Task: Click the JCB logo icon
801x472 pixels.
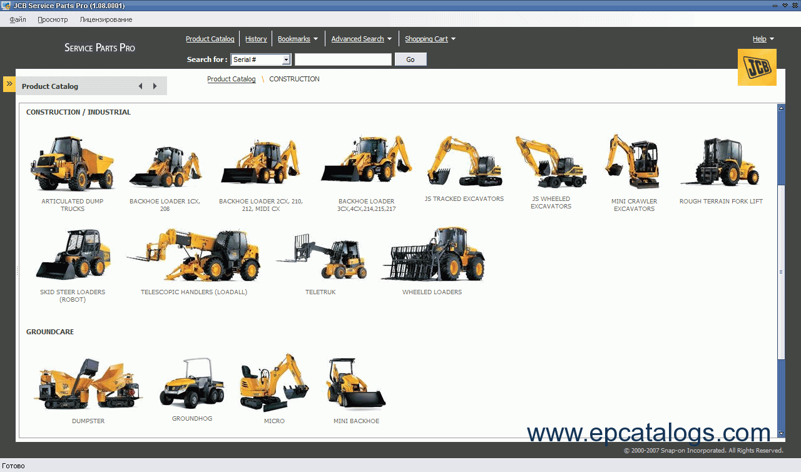Action: pos(757,67)
